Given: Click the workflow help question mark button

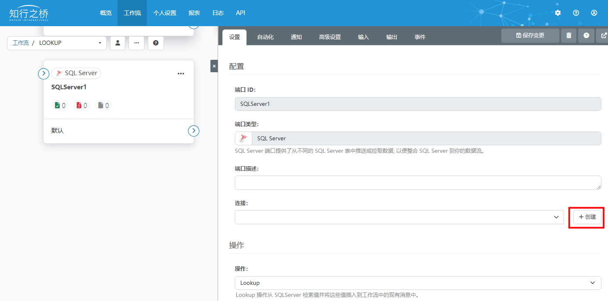Looking at the screenshot, I should (156, 43).
